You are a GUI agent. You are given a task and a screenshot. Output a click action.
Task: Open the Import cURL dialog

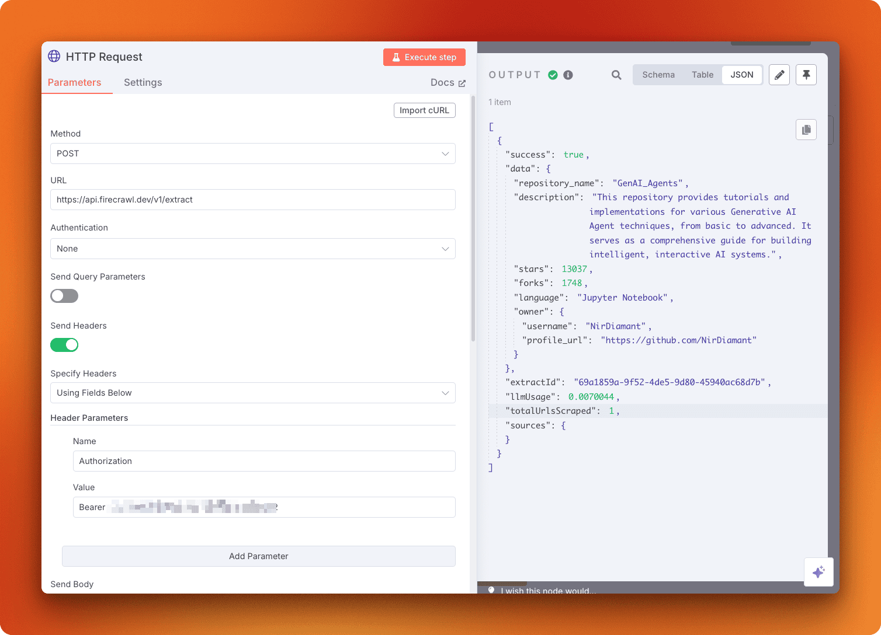point(424,110)
